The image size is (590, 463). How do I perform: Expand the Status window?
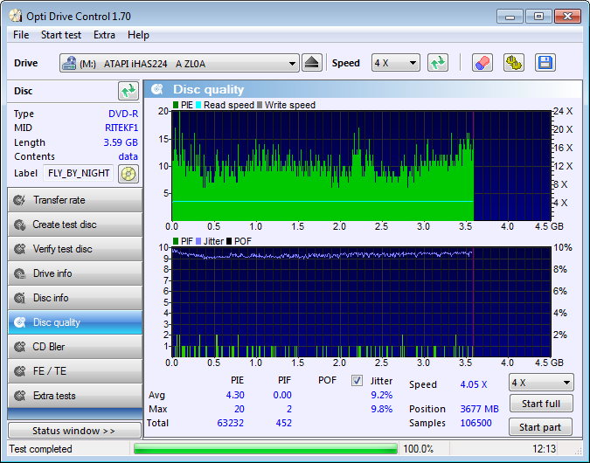(74, 431)
